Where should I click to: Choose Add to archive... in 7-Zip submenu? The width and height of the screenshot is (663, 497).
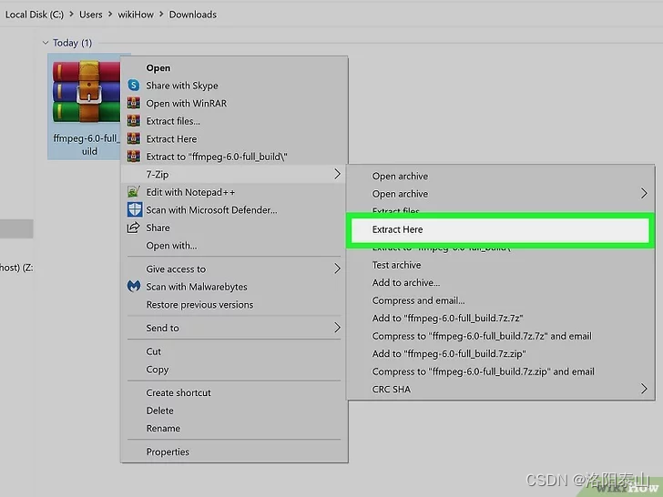[x=501, y=282]
